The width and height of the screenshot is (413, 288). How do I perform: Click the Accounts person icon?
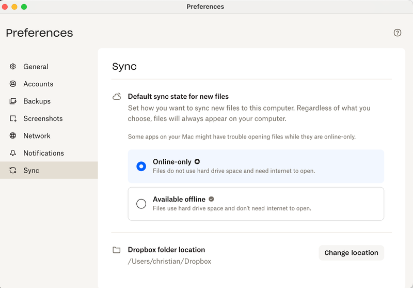tap(13, 84)
